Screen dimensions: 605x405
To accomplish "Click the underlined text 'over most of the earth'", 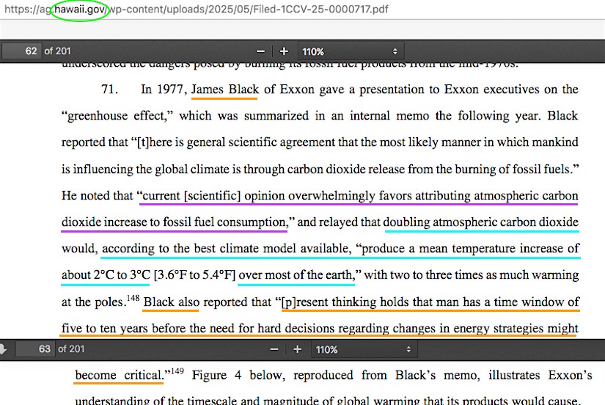I will click(x=296, y=276).
